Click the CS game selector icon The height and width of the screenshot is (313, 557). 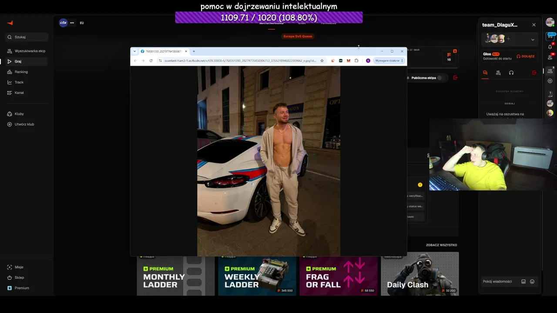coord(64,23)
